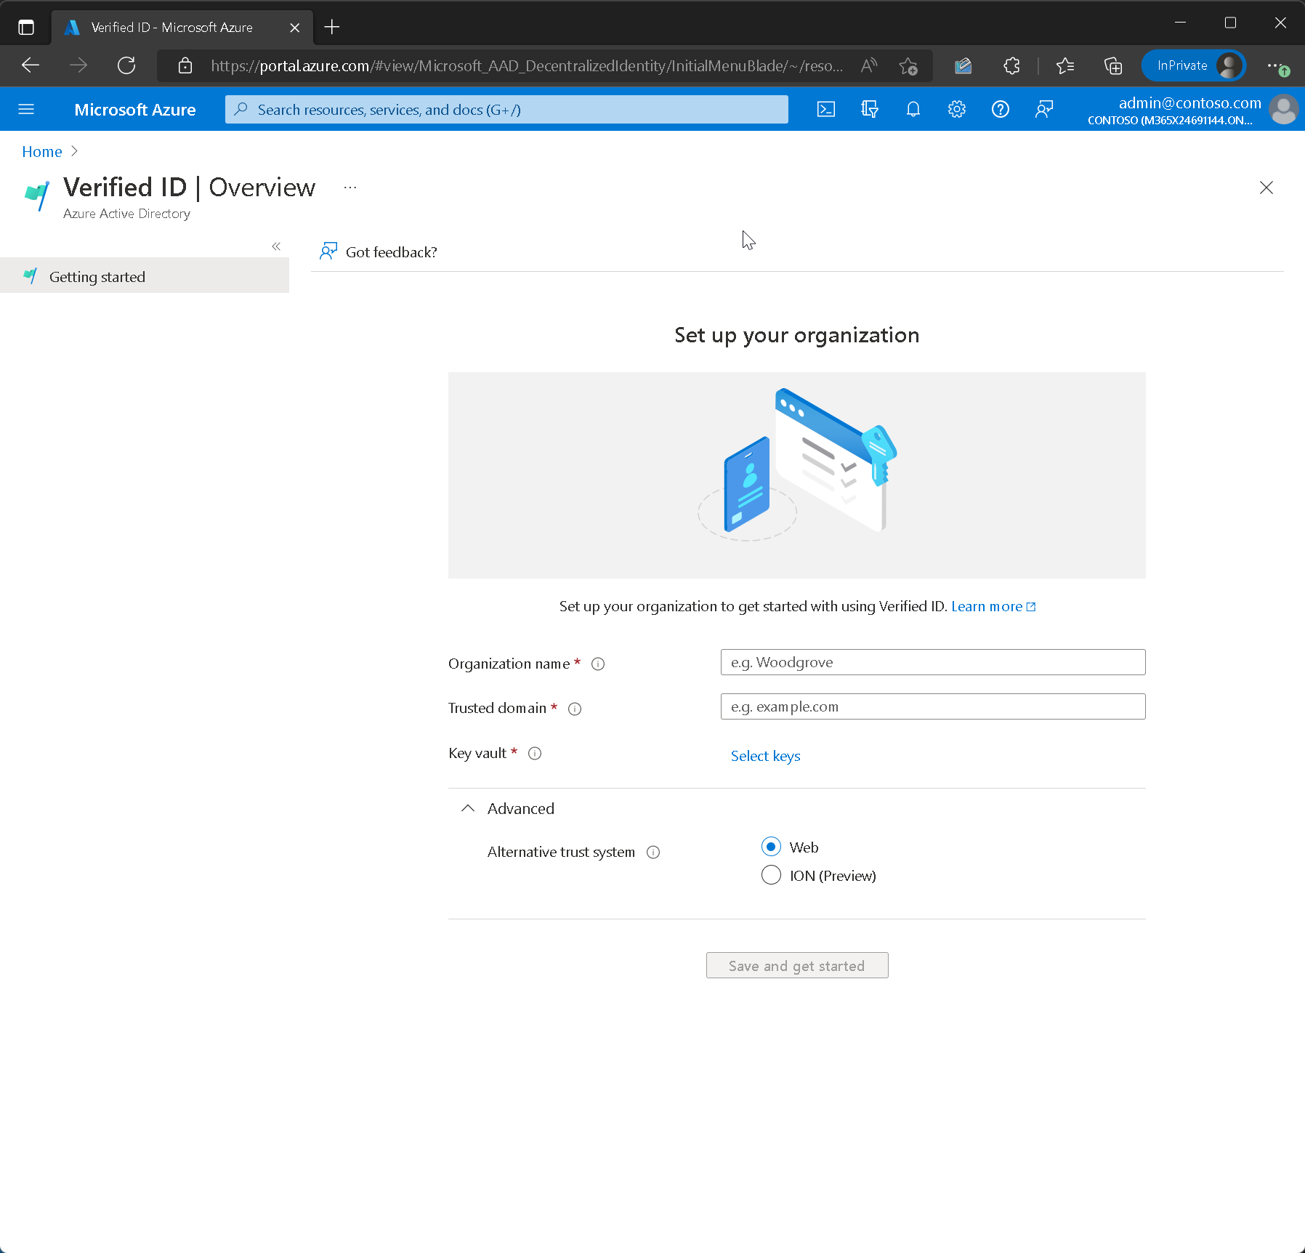The image size is (1305, 1253).
Task: Open Select keys for Key vault
Action: (765, 756)
